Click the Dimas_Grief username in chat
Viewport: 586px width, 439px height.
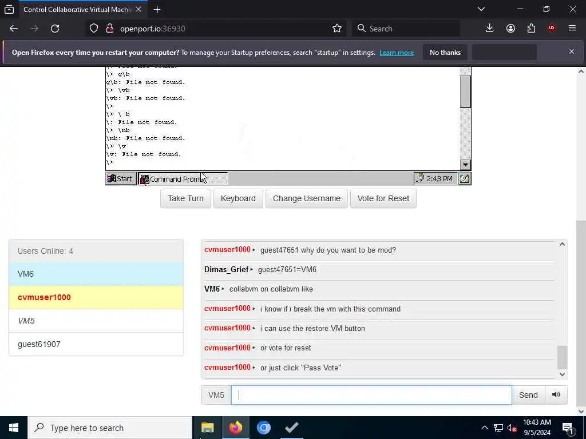tap(227, 270)
